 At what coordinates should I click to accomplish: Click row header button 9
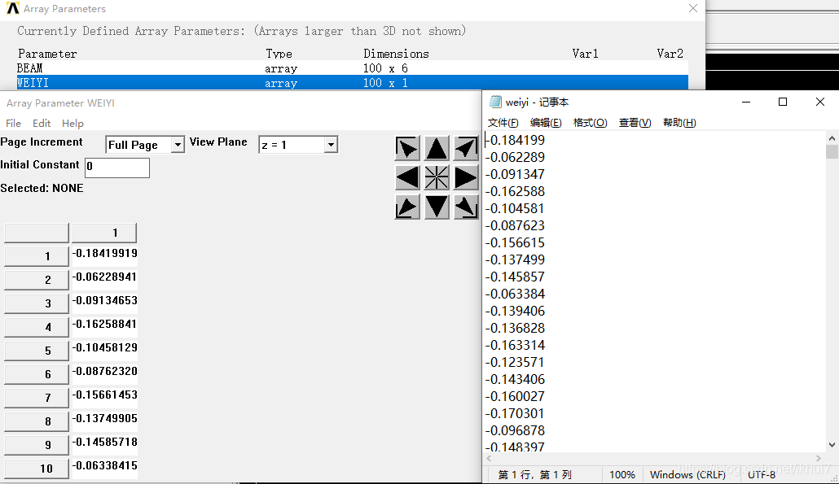tap(37, 445)
